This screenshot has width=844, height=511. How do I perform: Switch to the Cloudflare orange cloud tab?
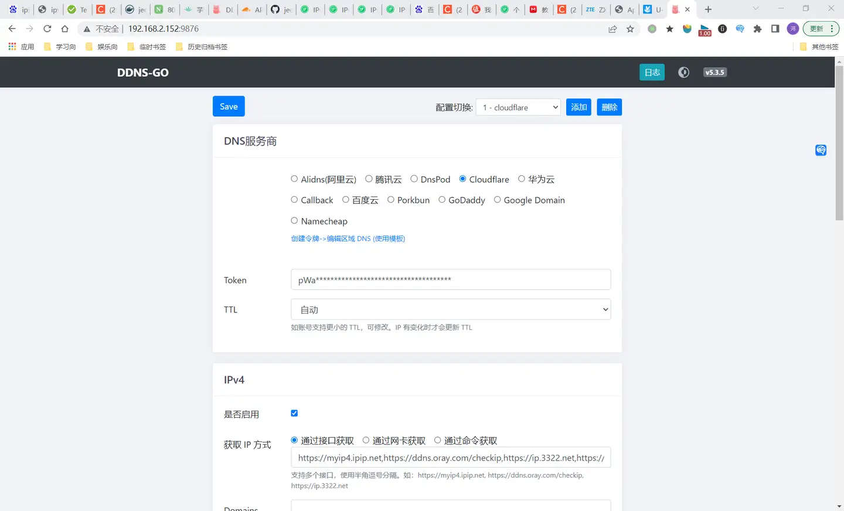point(253,9)
